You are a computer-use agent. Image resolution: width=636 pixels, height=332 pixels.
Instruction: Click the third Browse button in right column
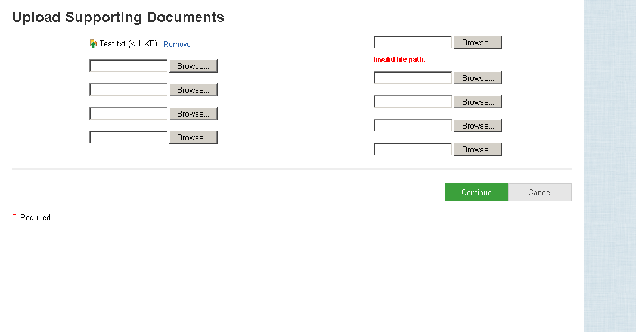[x=478, y=102]
